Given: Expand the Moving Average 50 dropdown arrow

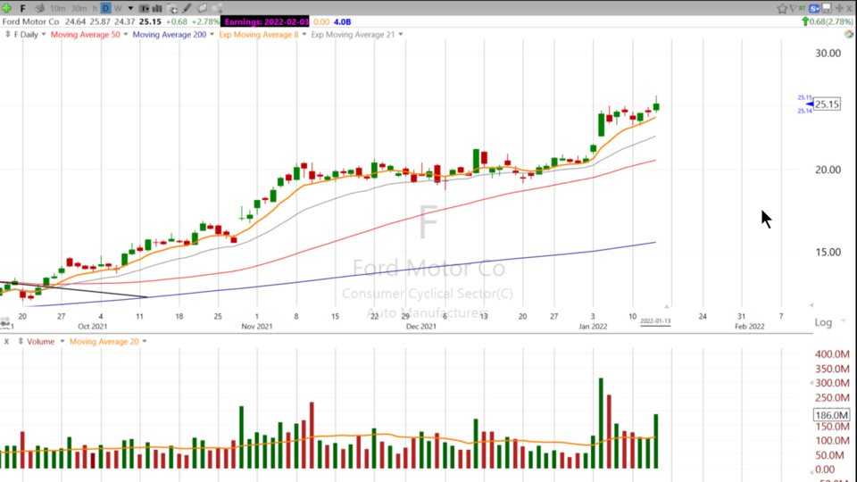Looking at the screenshot, I should [x=126, y=35].
